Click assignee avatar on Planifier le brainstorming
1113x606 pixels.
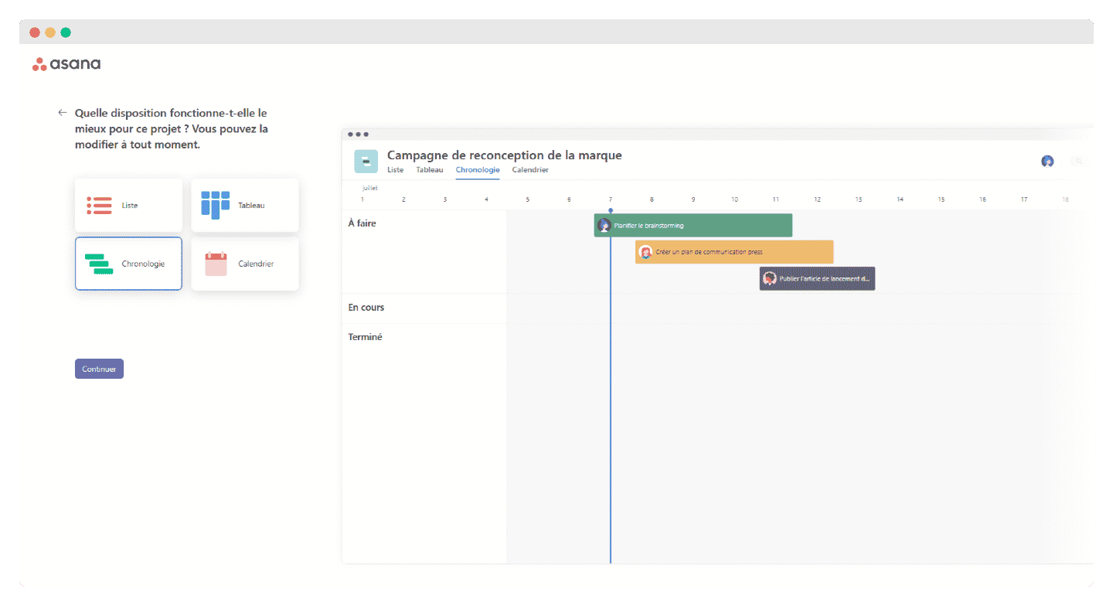604,225
